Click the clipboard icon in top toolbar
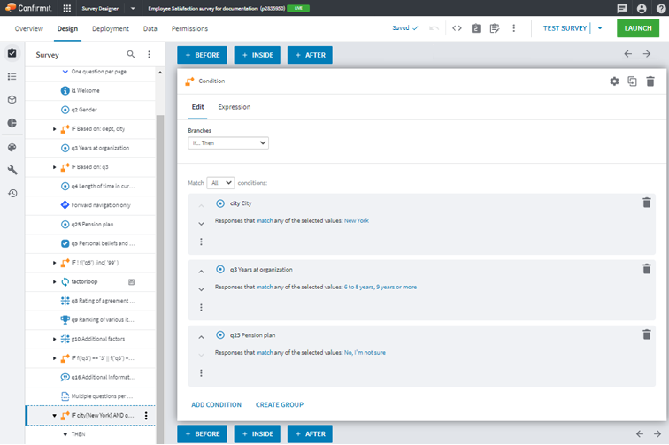This screenshot has height=445, width=669. point(476,28)
